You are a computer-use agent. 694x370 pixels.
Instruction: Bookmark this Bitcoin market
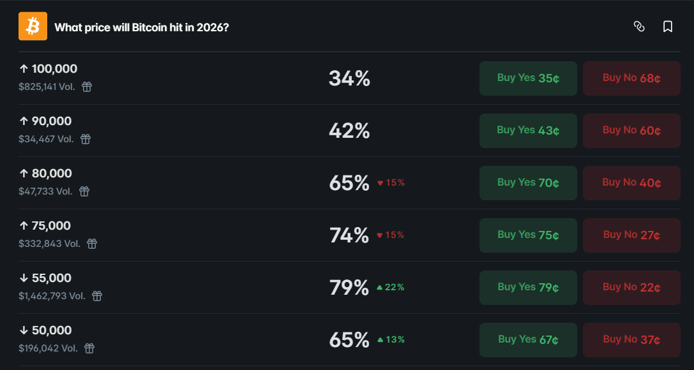667,26
